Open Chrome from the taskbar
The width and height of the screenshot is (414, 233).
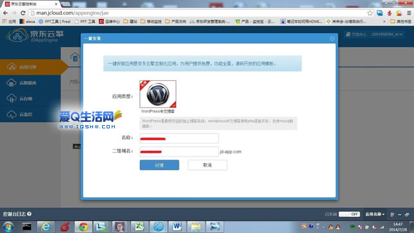(x=83, y=227)
